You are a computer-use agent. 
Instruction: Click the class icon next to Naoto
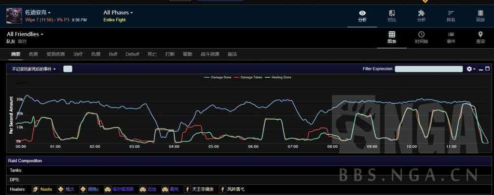click(35, 189)
